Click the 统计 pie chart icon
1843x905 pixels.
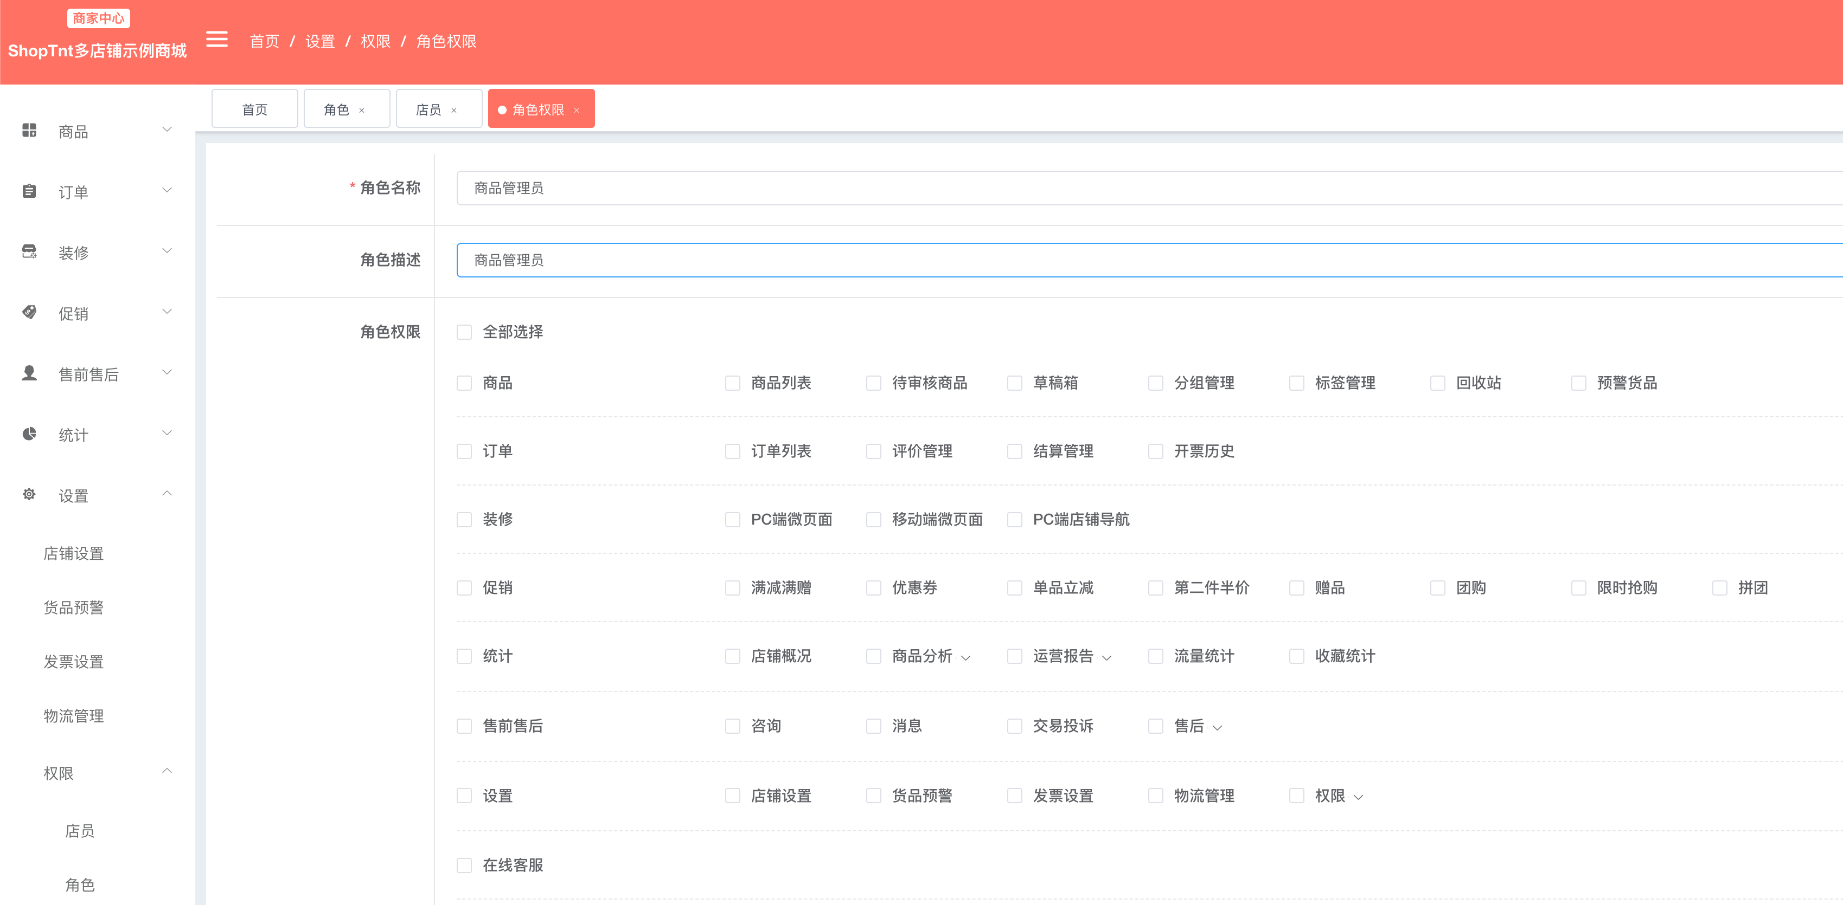click(29, 434)
